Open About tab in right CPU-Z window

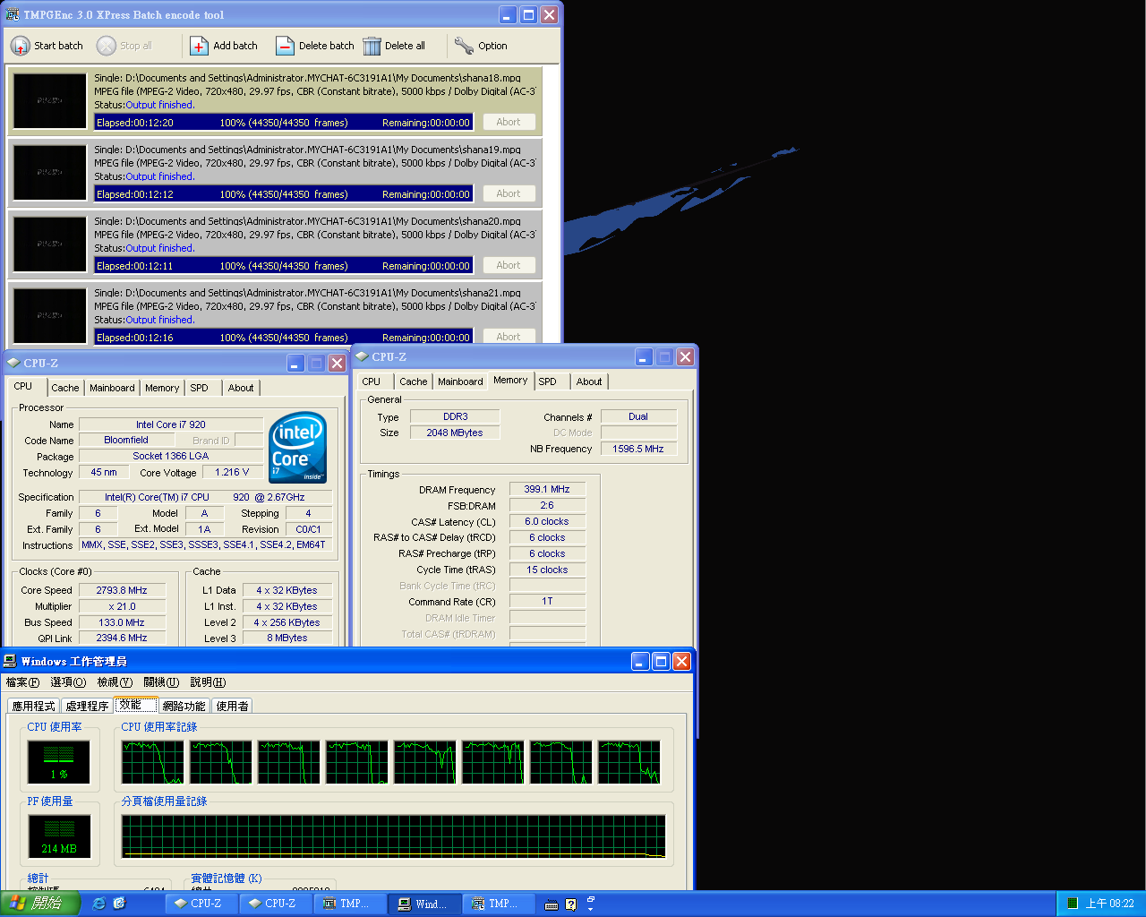[589, 381]
